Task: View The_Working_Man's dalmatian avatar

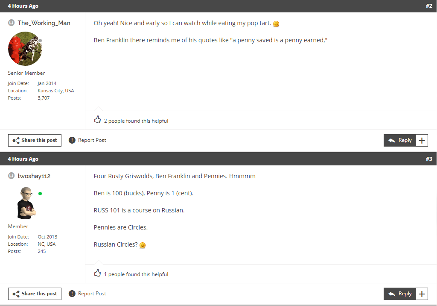Action: coord(25,49)
